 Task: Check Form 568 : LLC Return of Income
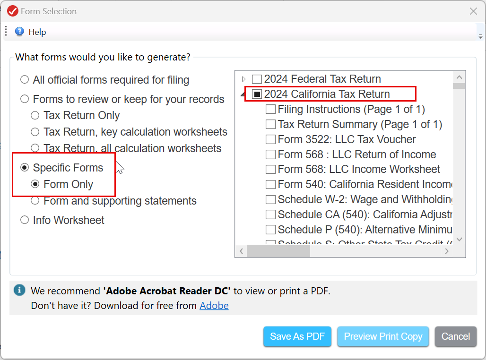coord(270,154)
